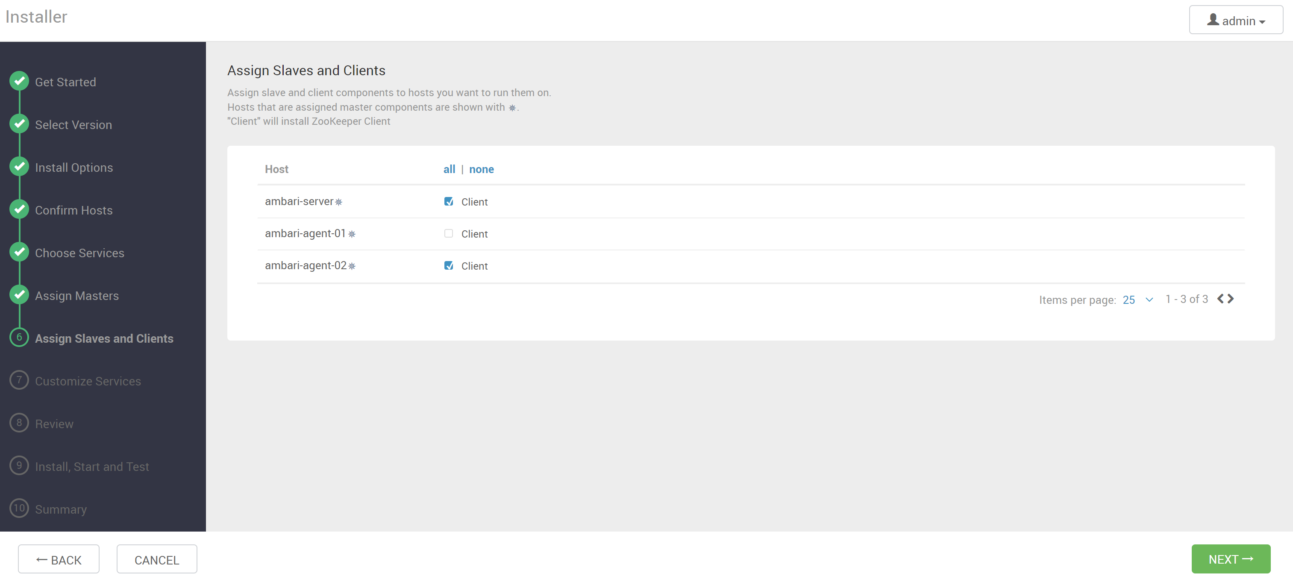Open the Get Started step

pyautogui.click(x=65, y=82)
